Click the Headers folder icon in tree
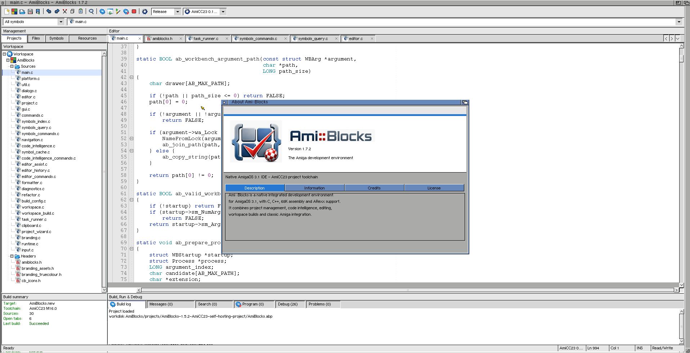Screen dimensions: 690x353 (17, 256)
